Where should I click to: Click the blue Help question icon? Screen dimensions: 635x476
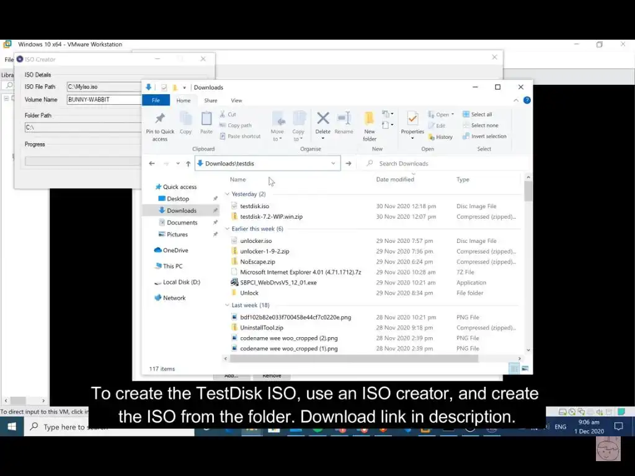click(x=527, y=100)
